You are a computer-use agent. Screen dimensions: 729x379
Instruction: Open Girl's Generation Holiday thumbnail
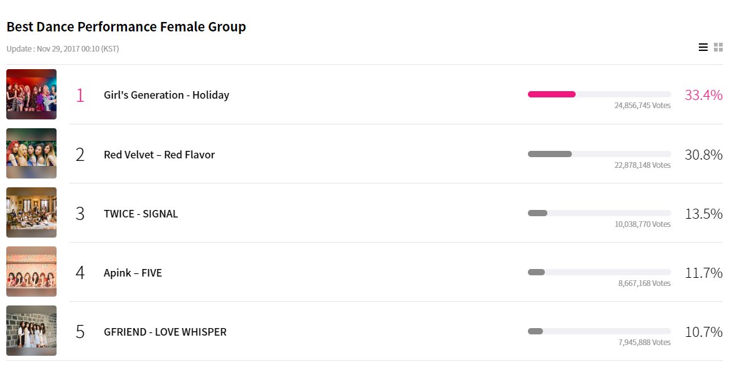click(31, 94)
